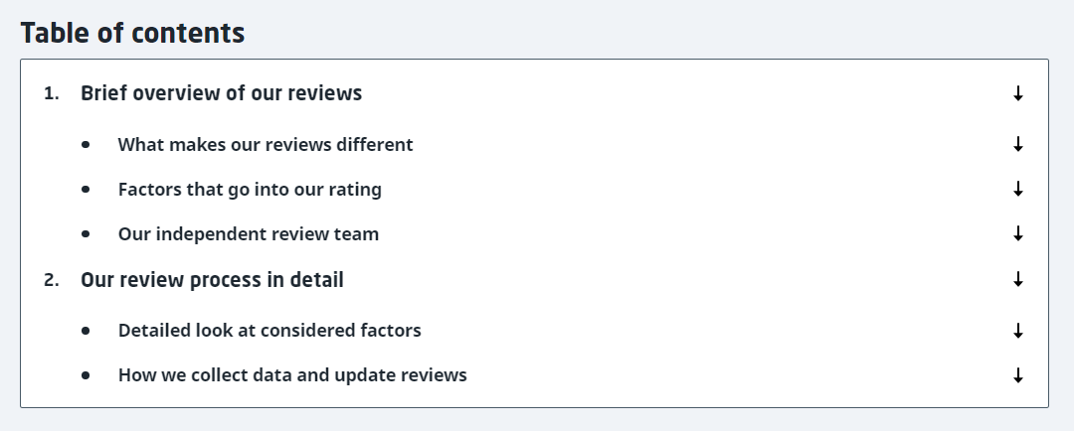The height and width of the screenshot is (431, 1074).
Task: Jump to What makes our reviews different
Action: (x=266, y=144)
